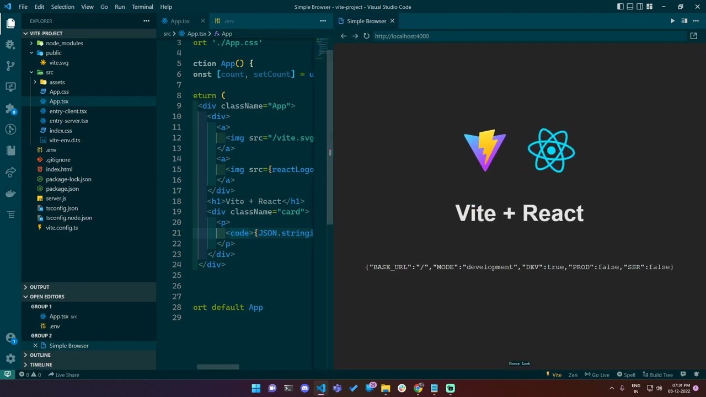The height and width of the screenshot is (397, 706).
Task: Go back in Simple Browser
Action: click(344, 36)
